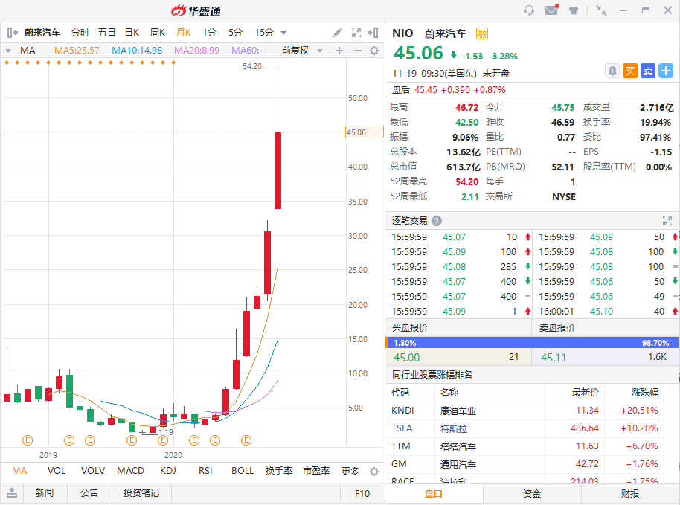Select the BOLL indicator tab
The image size is (680, 505).
click(x=243, y=471)
